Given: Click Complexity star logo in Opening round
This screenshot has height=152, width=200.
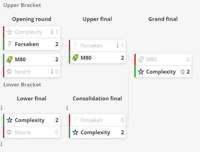Looking at the screenshot, I should click(x=9, y=32).
